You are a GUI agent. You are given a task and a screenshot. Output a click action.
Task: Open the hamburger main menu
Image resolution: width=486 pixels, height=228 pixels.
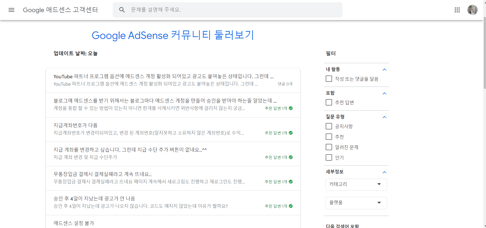(11, 10)
